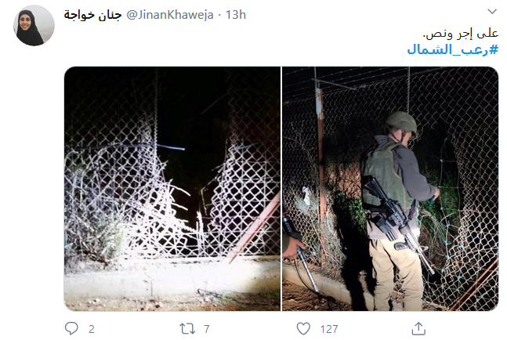Click the tweet text على إجر ونص

coord(461,34)
